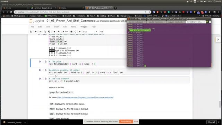Click the cut command cell
The width and height of the screenshot is (222, 125).
point(119,80)
